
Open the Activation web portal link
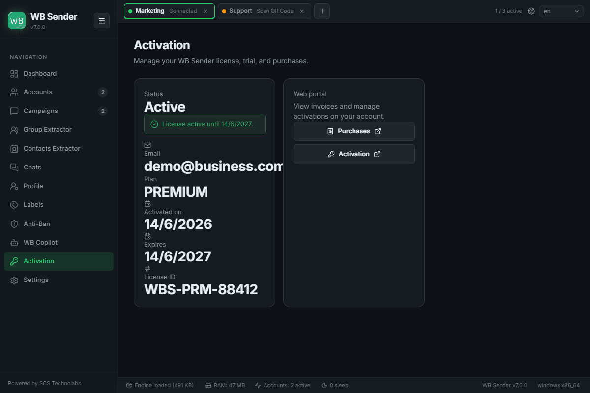[x=354, y=154]
